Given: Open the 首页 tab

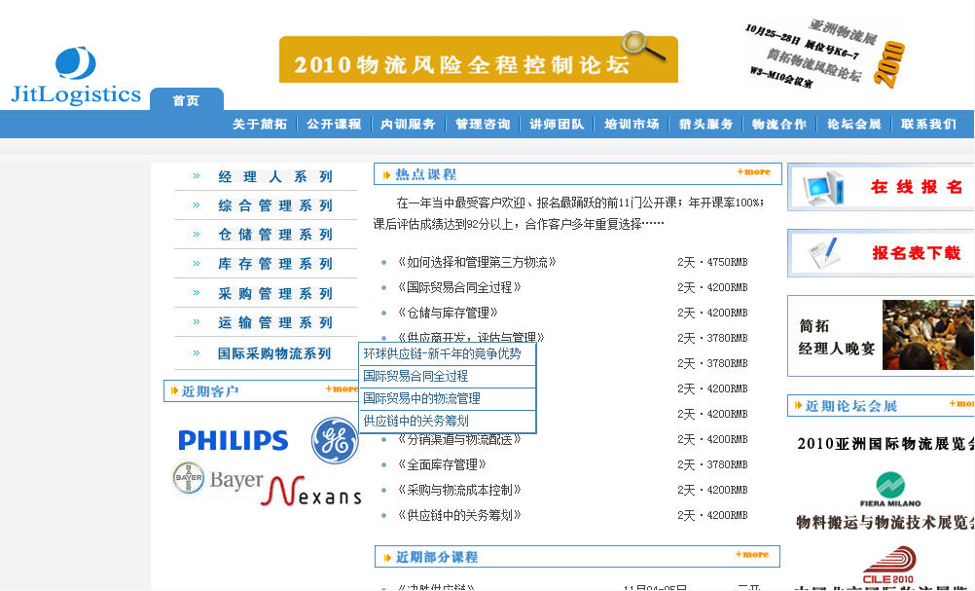Looking at the screenshot, I should 186,100.
